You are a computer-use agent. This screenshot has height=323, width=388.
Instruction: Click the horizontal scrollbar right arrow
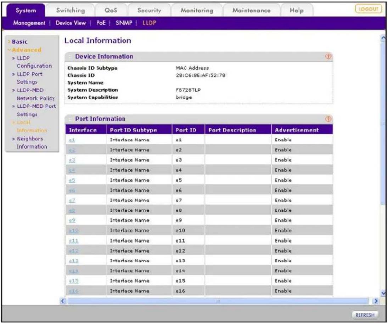(376, 301)
